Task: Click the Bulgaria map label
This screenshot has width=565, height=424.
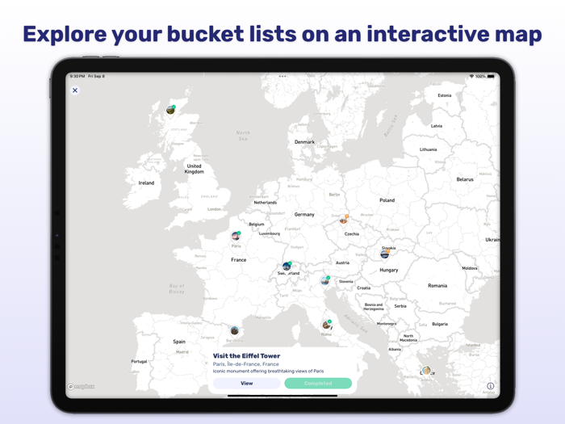Action: pyautogui.click(x=440, y=324)
